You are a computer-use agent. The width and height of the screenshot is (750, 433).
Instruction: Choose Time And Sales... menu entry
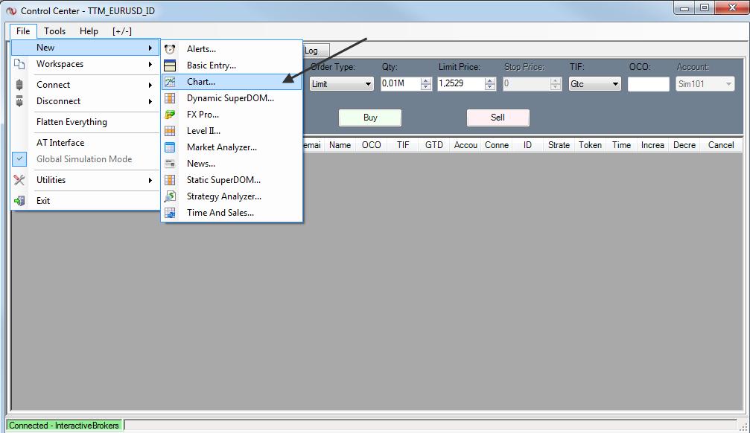[220, 213]
